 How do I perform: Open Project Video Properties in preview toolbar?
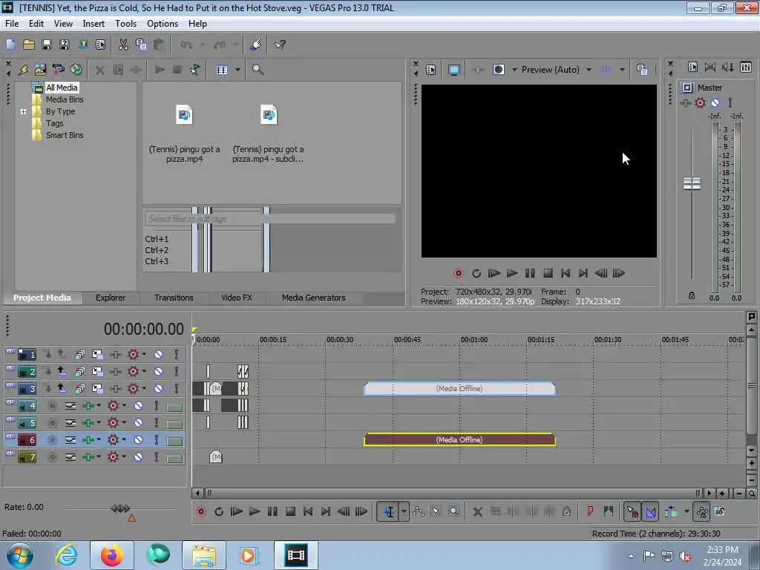pos(431,70)
